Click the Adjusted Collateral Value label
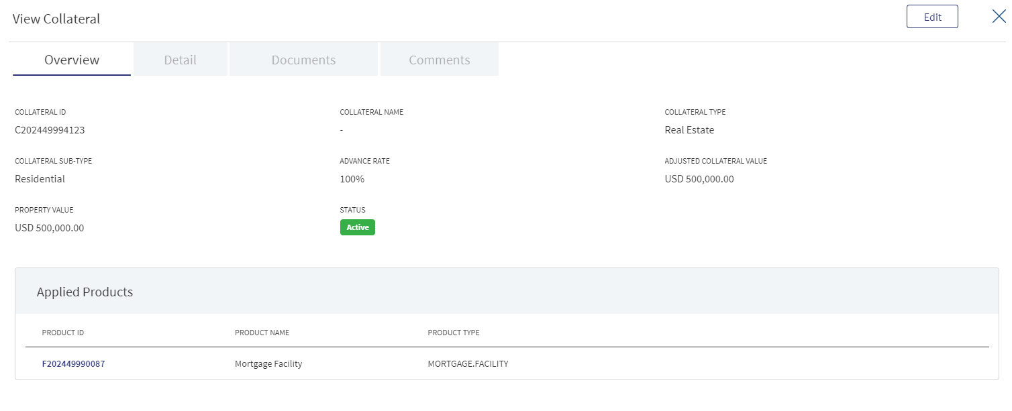Screen dimensions: 1012x411 (716, 161)
